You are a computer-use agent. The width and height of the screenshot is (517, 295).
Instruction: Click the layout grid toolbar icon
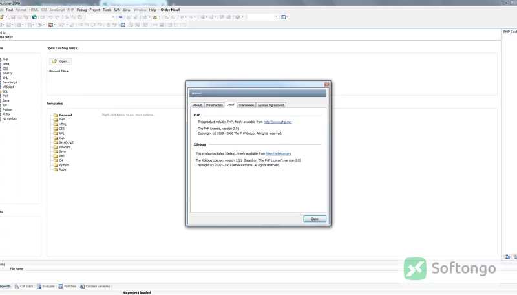click(x=283, y=17)
